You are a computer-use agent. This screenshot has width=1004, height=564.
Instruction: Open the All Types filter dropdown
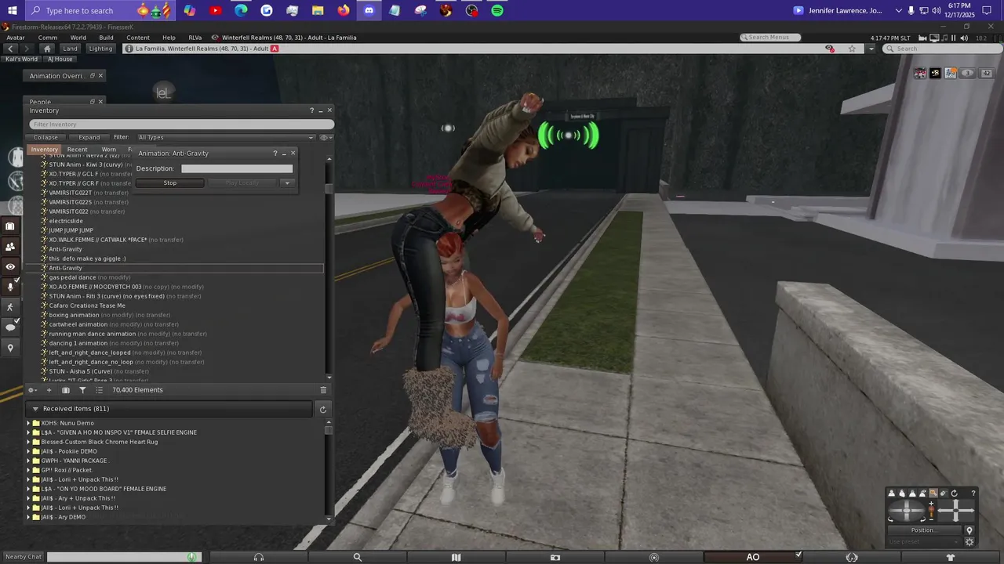pyautogui.click(x=224, y=137)
